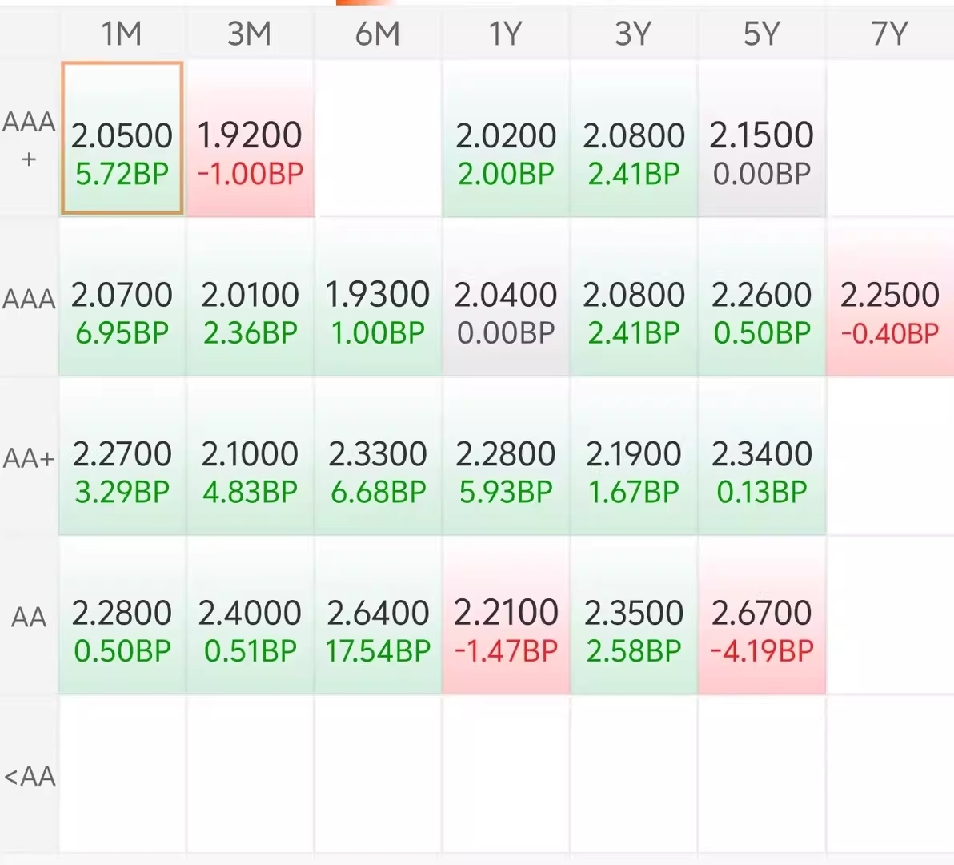Select the 3M column header
The height and width of the screenshot is (865, 954).
[x=250, y=33]
